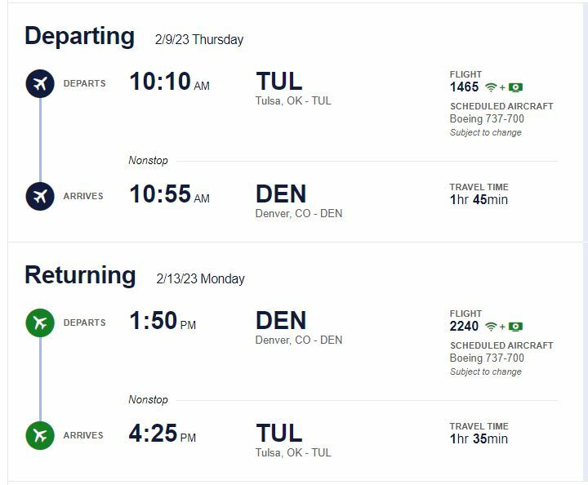Click the 4:25 PM arrival time
Screen dimensions: 588x485
[x=163, y=434]
